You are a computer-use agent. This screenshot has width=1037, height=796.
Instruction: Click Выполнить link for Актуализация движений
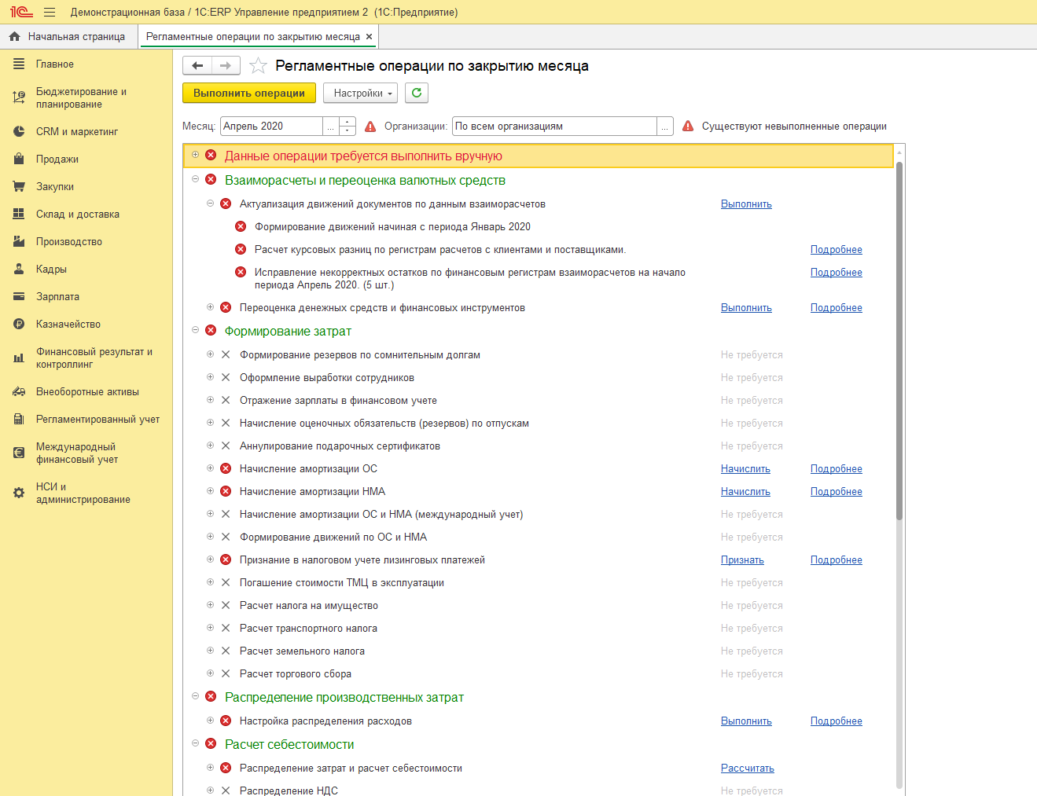click(746, 204)
